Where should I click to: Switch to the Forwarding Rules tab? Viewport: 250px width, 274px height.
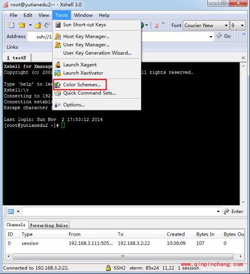[x=49, y=225]
